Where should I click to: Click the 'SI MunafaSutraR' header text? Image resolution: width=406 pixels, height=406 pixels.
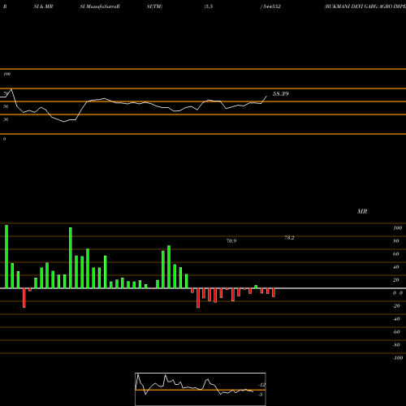point(100,6)
